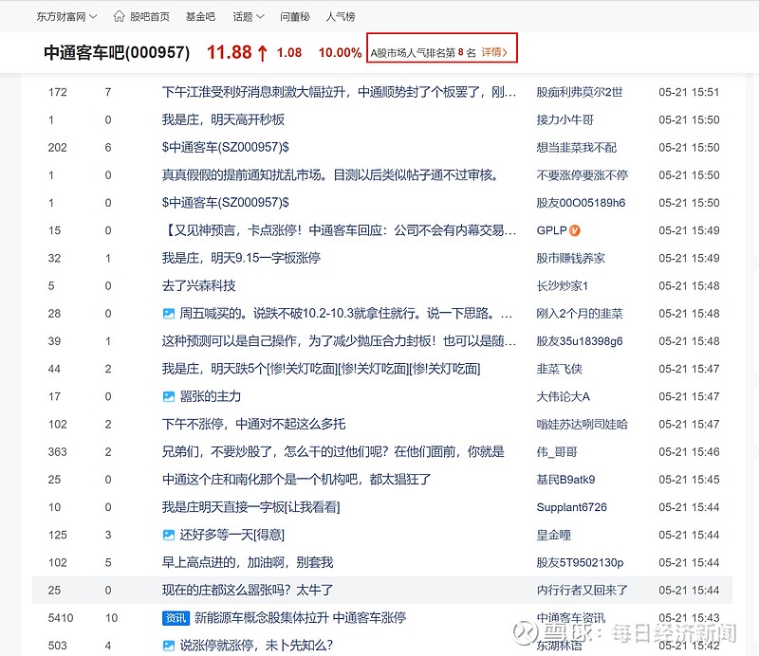This screenshot has height=656, width=759.
Task: Click the blue 资讯 badge on the 新能源车 post
Action: tap(175, 618)
